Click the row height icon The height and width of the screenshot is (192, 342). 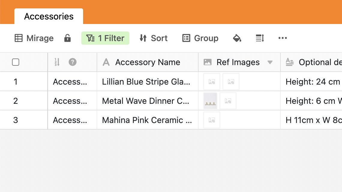tap(260, 38)
